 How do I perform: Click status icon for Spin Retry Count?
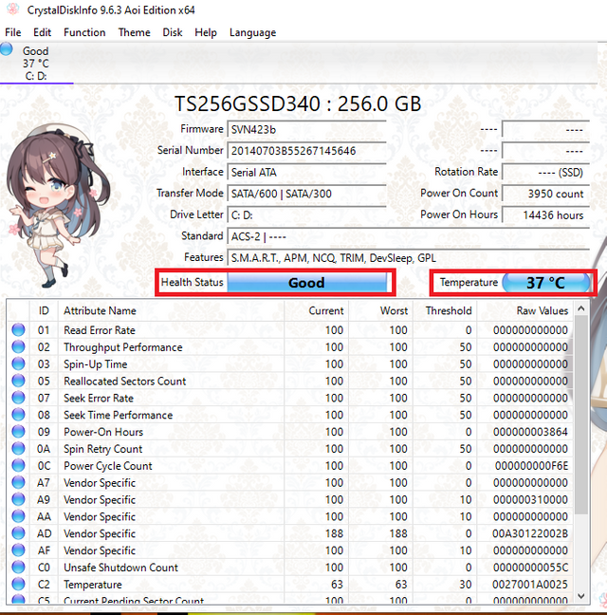18,448
